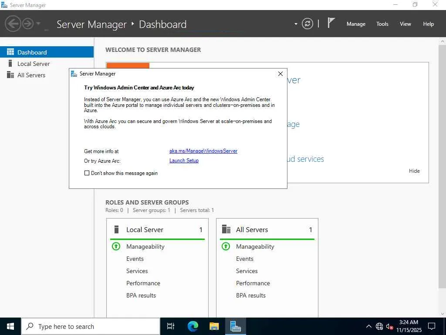Open BPA results in Local Server tile
The image size is (446, 335).
(x=141, y=295)
